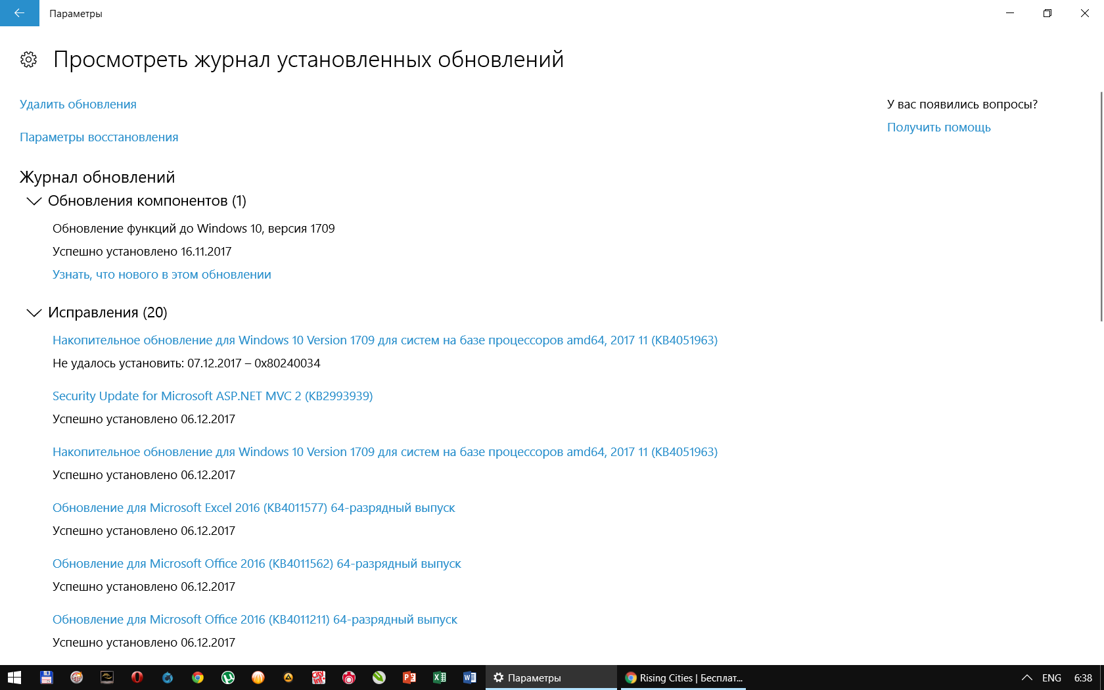The height and width of the screenshot is (690, 1104).
Task: Click install status under the Excel 2016 update
Action: coord(144,531)
